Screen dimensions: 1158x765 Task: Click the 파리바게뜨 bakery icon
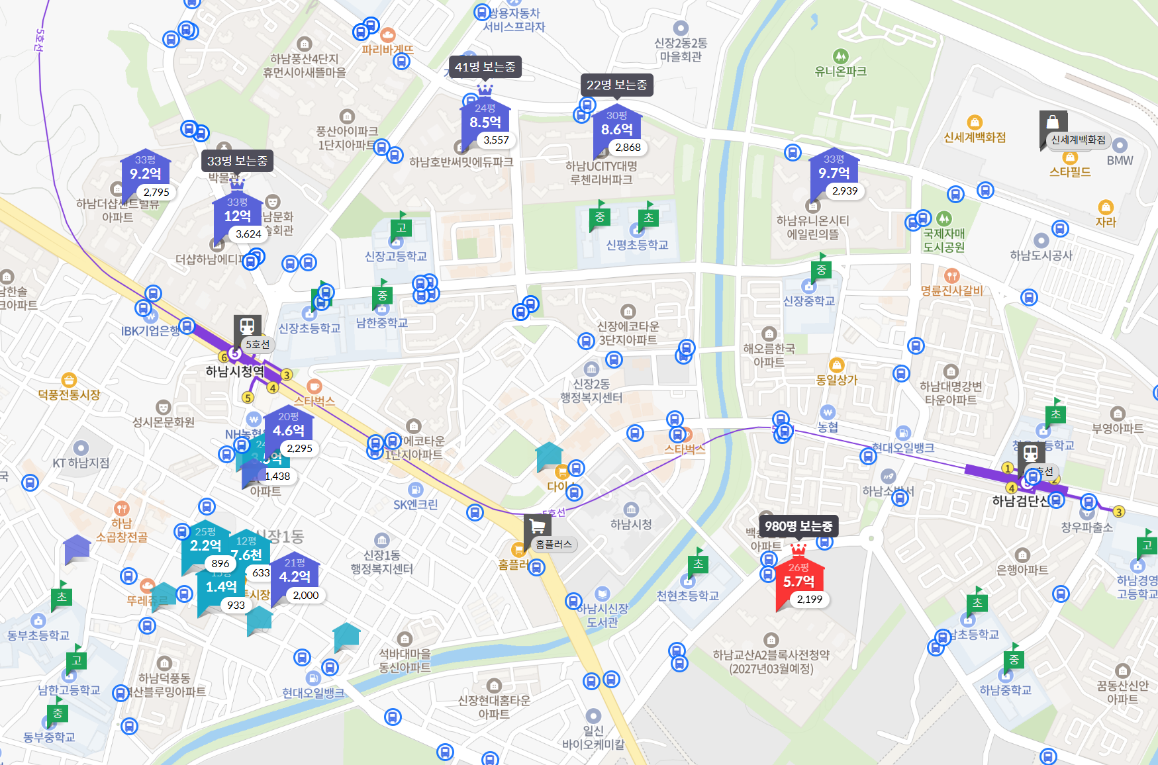pyautogui.click(x=387, y=35)
